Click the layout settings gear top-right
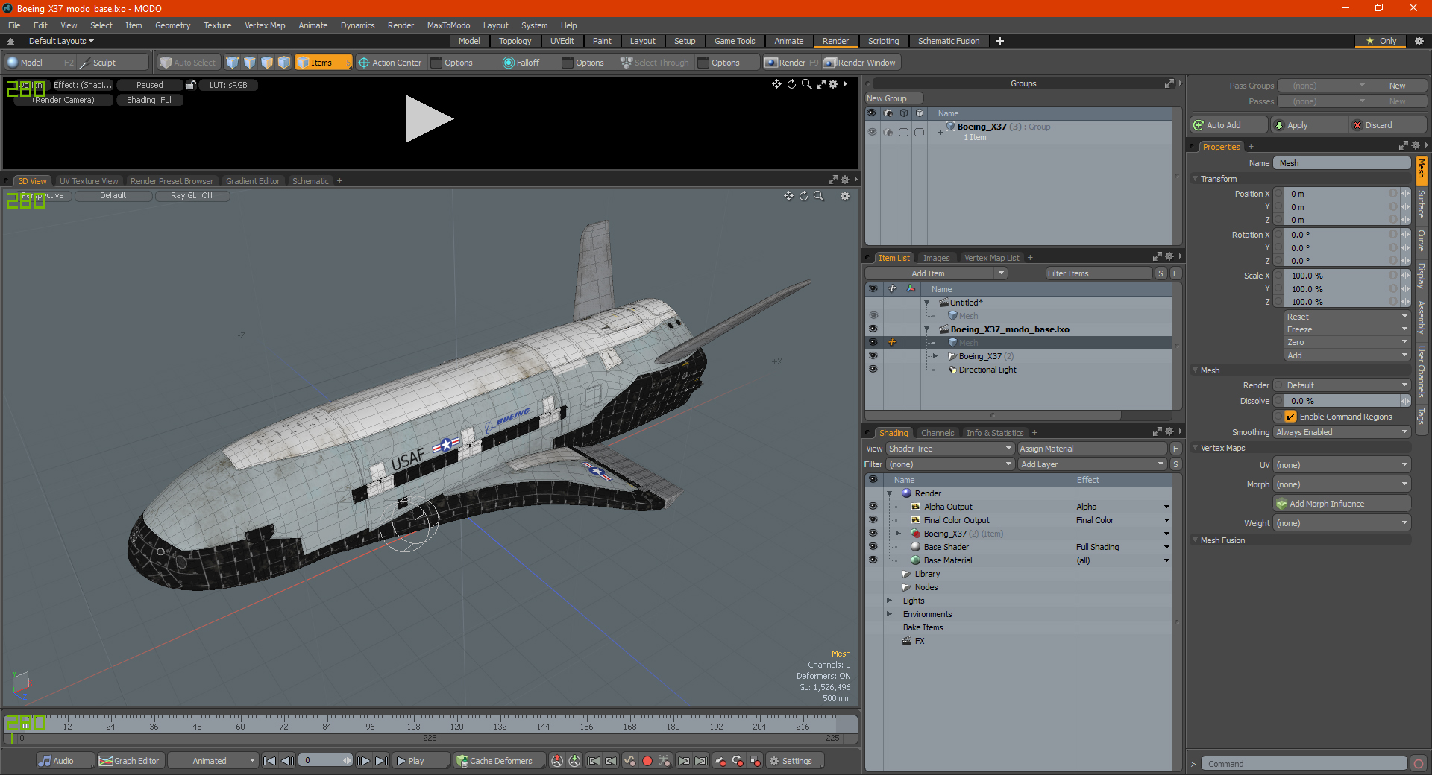Image resolution: width=1432 pixels, height=775 pixels. point(1419,41)
